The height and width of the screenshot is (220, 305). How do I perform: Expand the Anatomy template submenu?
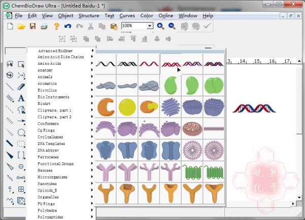pos(60,70)
